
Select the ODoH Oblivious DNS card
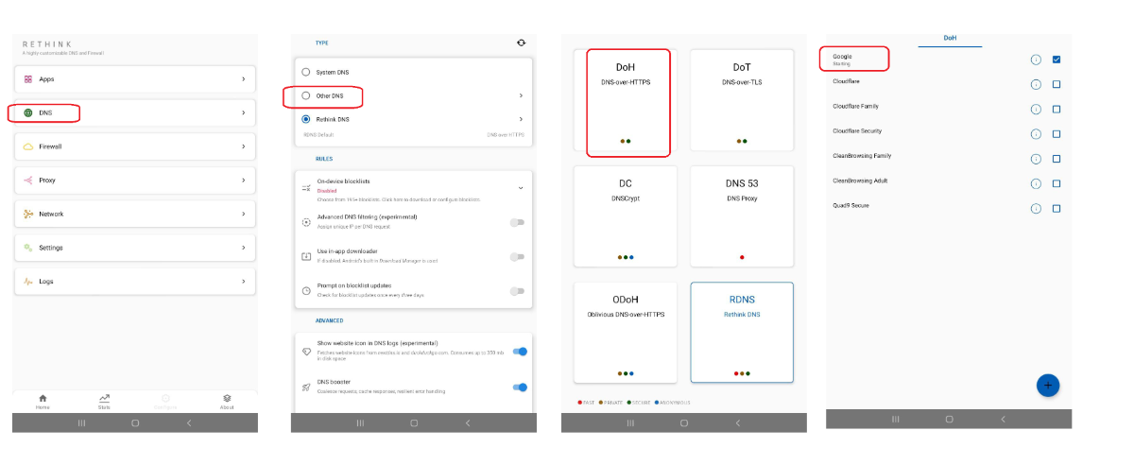(625, 333)
